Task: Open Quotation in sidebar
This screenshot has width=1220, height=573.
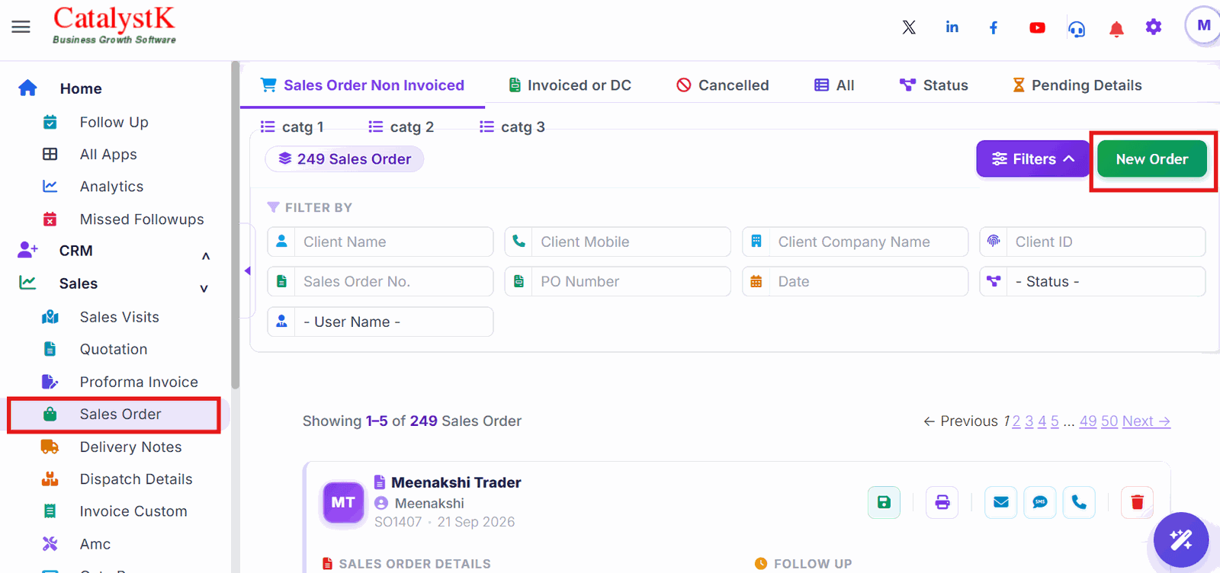Action: point(114,349)
